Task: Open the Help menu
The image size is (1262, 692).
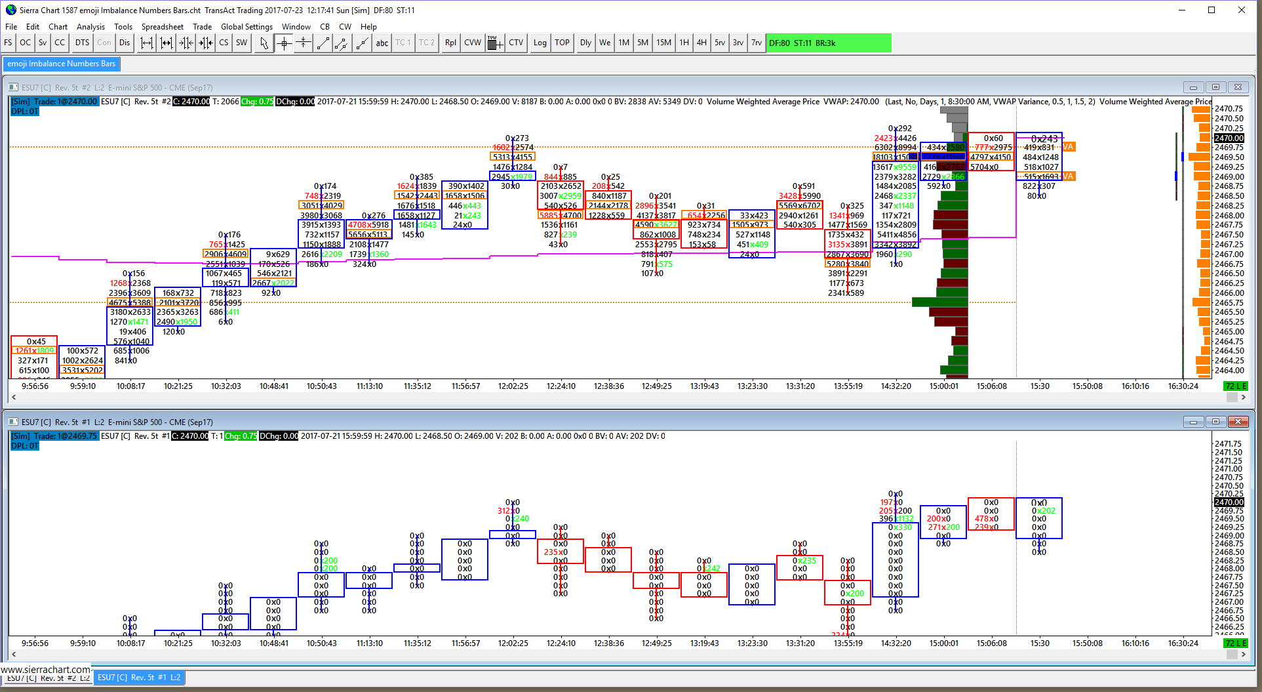Action: tap(369, 27)
